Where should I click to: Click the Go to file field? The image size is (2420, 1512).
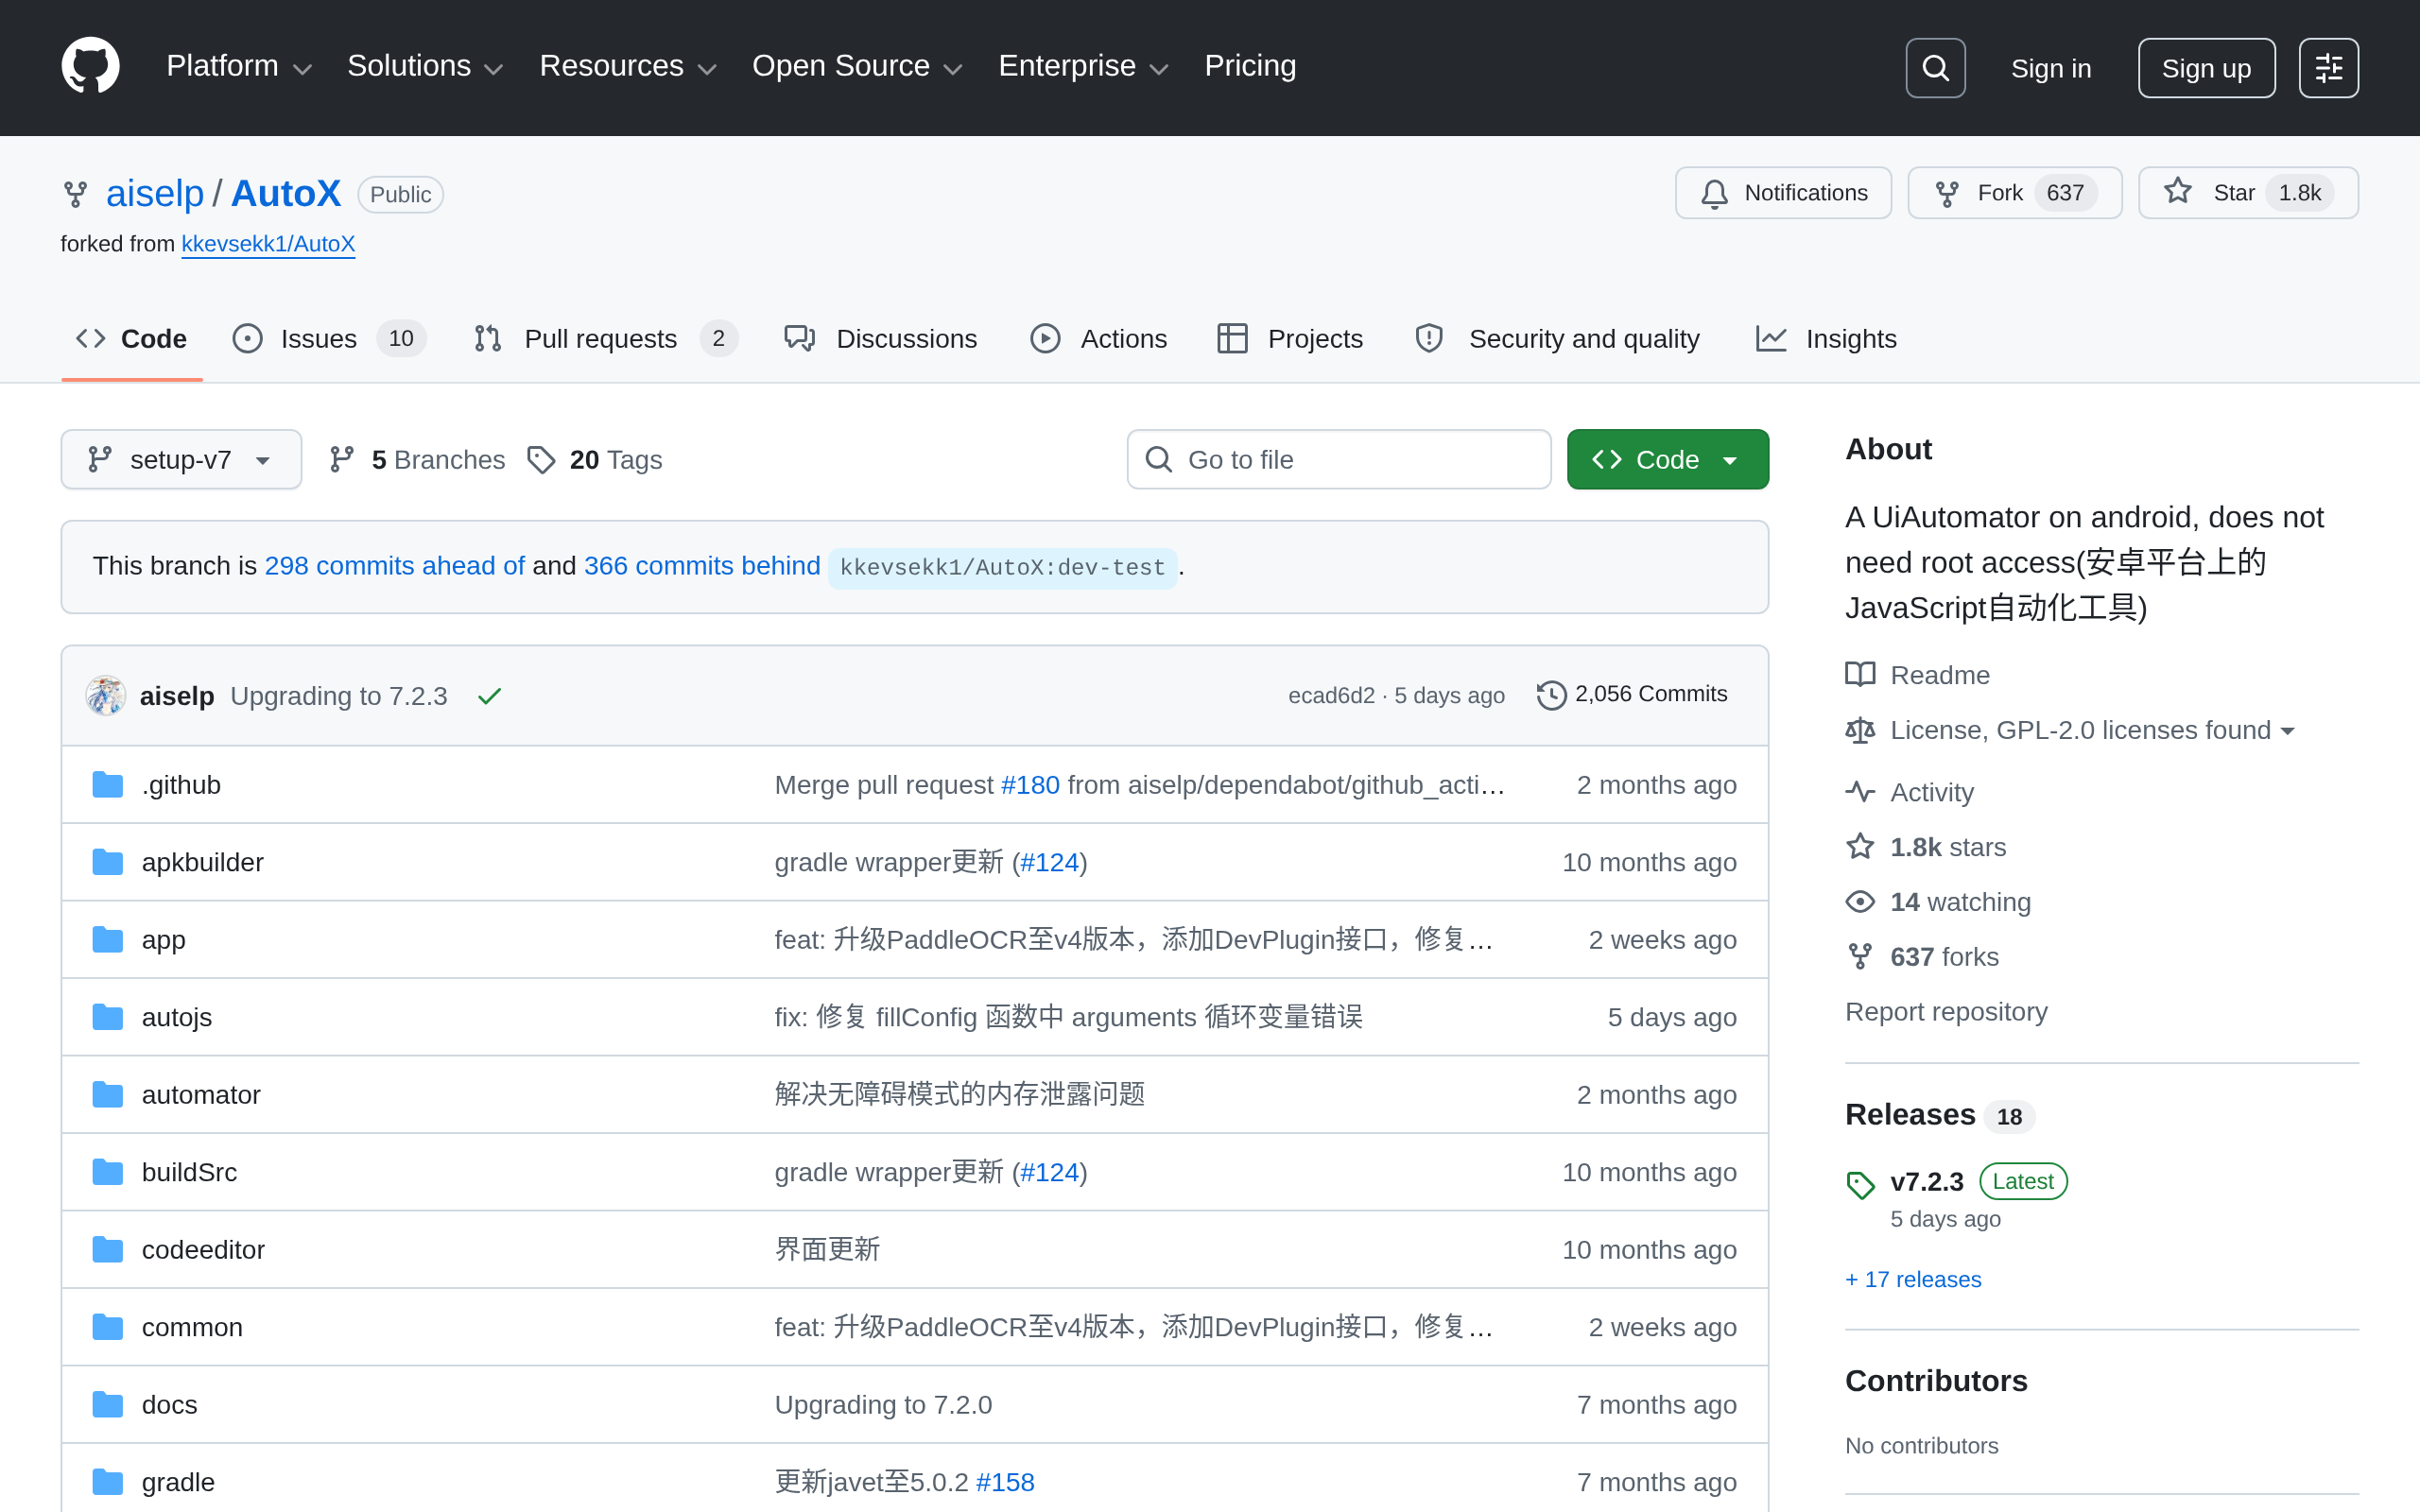1338,459
